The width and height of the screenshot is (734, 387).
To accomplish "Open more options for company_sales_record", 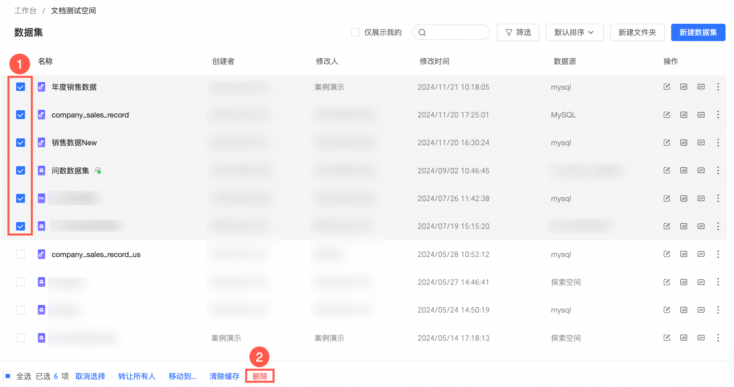I will (718, 115).
